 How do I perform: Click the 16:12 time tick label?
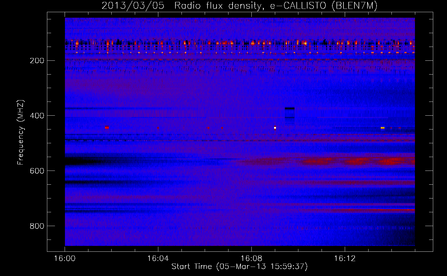[x=345, y=259]
